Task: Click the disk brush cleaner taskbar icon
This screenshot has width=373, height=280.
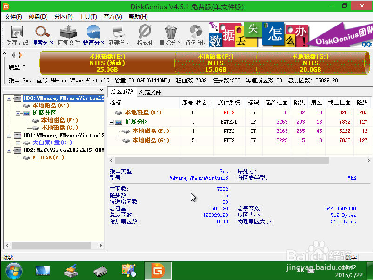Action: coord(71,271)
